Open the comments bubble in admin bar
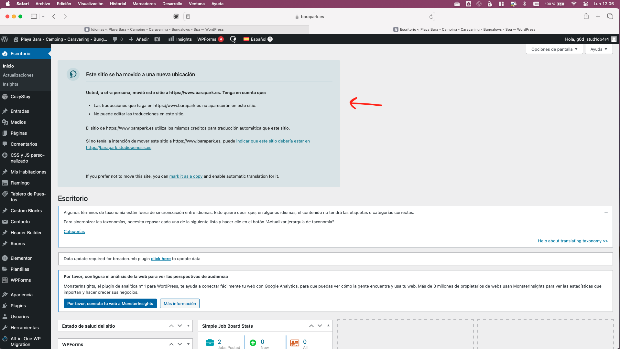This screenshot has width=620, height=349. [118, 39]
